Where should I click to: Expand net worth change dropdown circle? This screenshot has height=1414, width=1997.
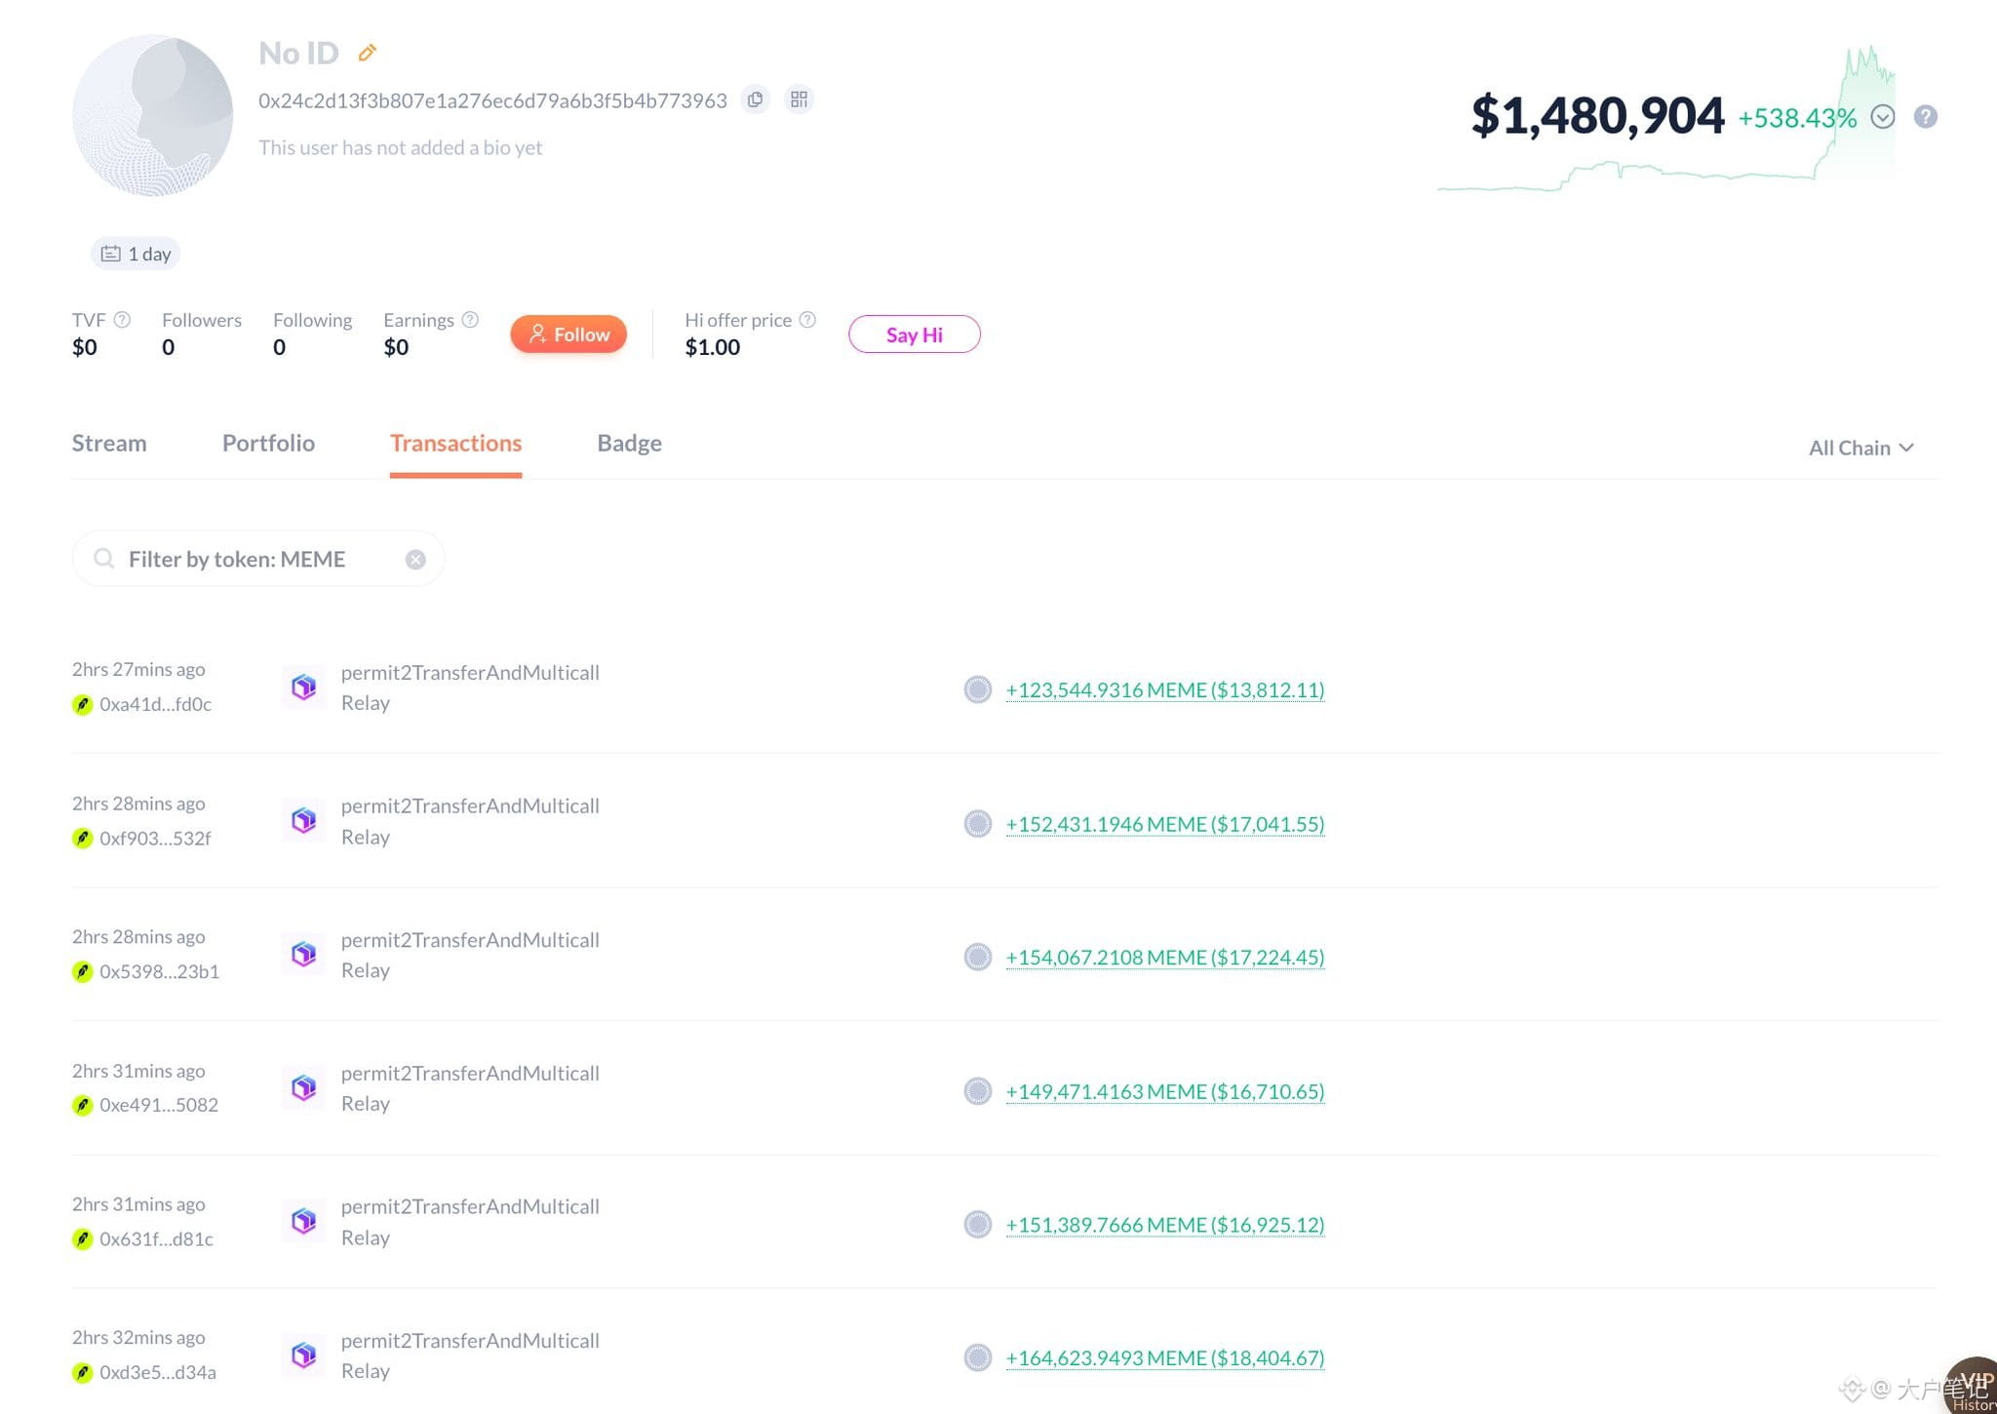(x=1883, y=117)
